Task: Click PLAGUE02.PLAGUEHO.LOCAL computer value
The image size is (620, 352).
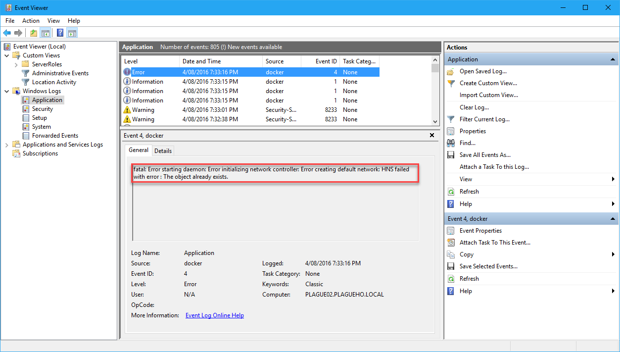Action: click(x=344, y=295)
